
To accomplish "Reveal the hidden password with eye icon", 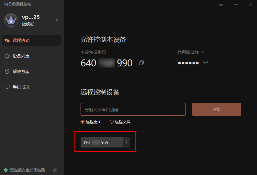I will point(205,62).
